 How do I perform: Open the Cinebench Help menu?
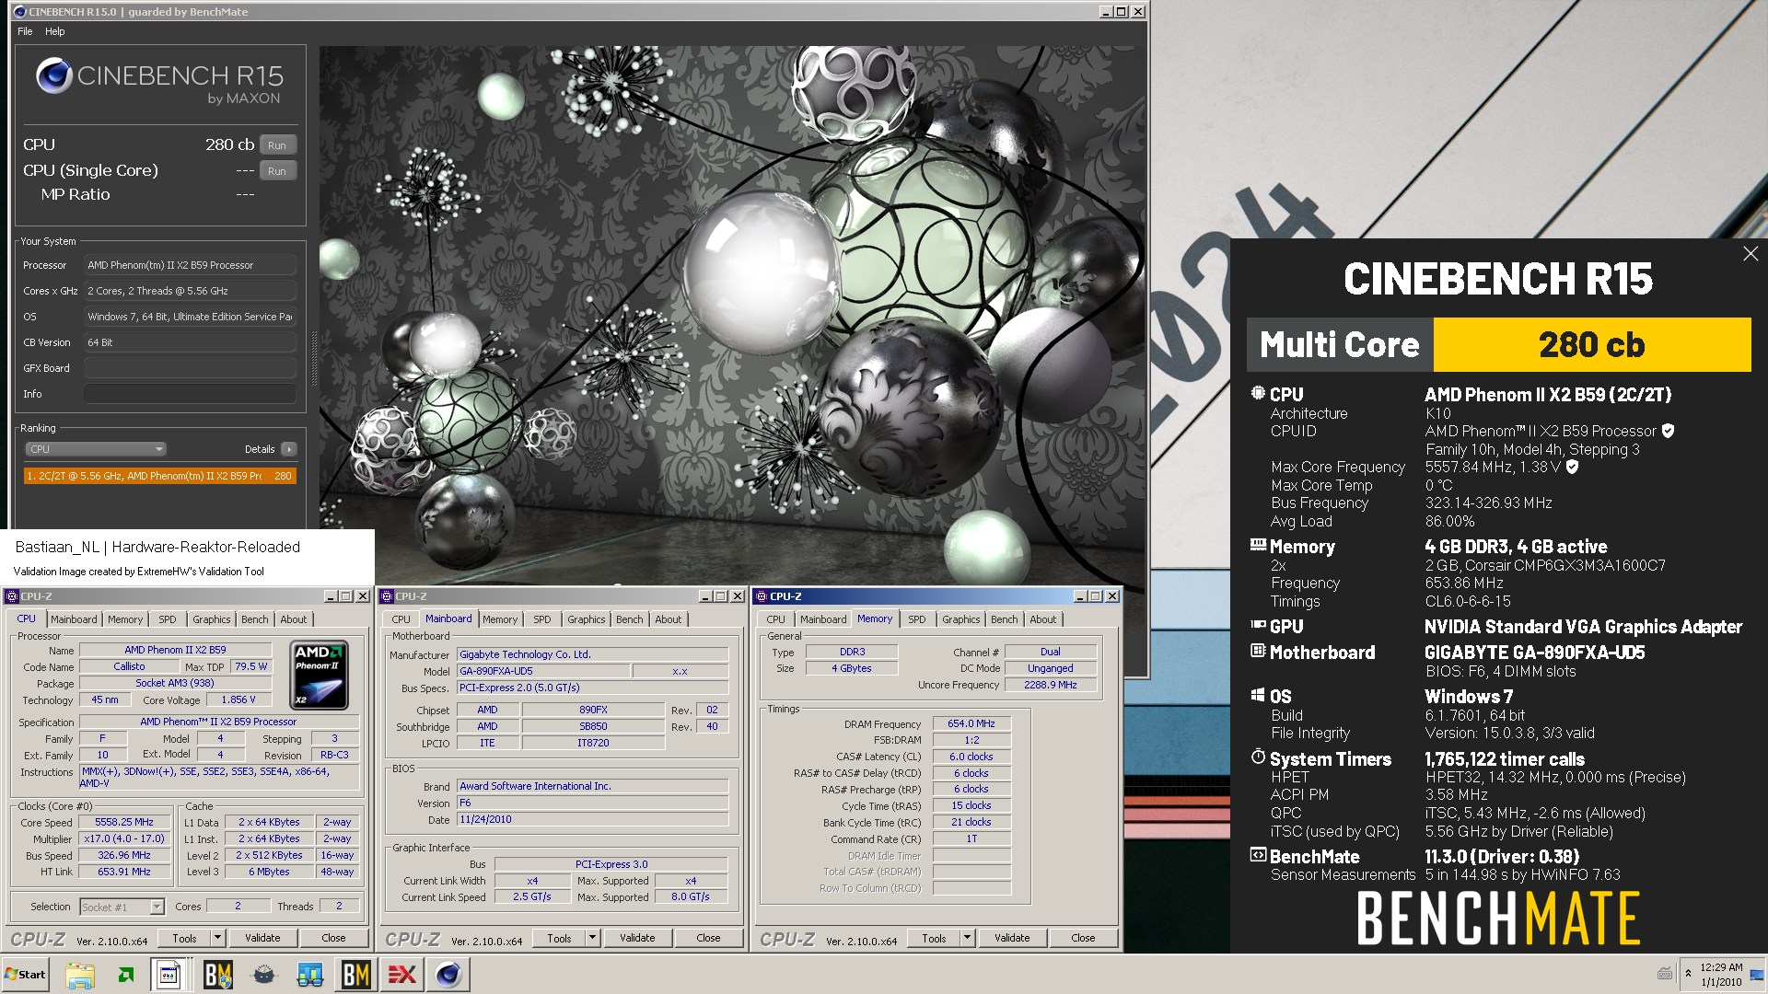click(x=55, y=31)
